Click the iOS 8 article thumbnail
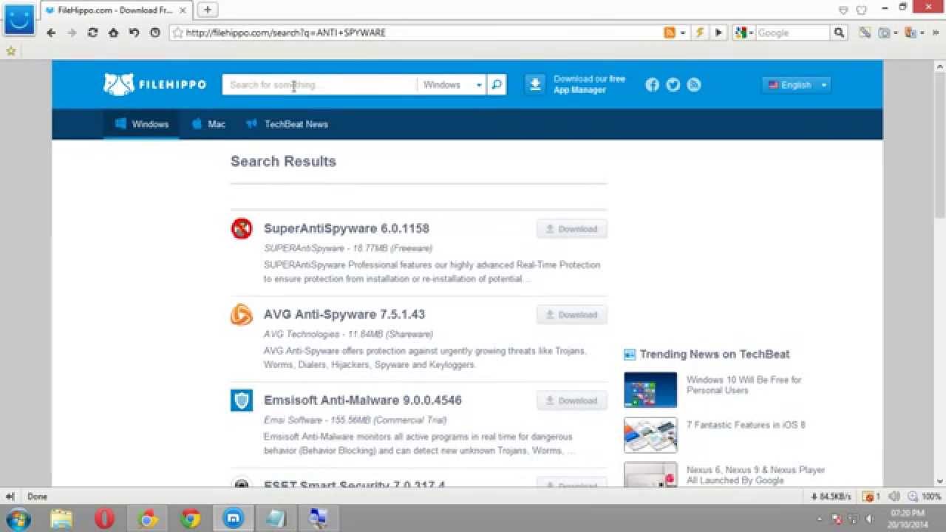The width and height of the screenshot is (946, 532). click(x=650, y=435)
